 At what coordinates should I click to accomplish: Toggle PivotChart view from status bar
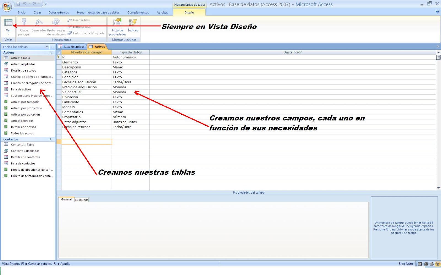432,264
